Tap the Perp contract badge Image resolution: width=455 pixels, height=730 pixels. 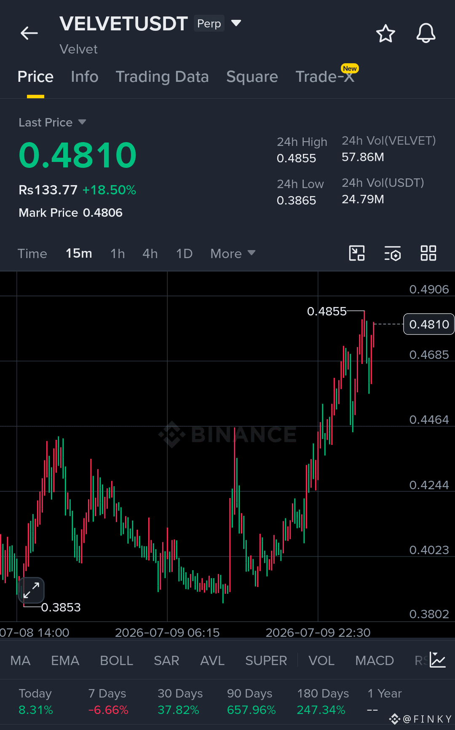pyautogui.click(x=209, y=23)
